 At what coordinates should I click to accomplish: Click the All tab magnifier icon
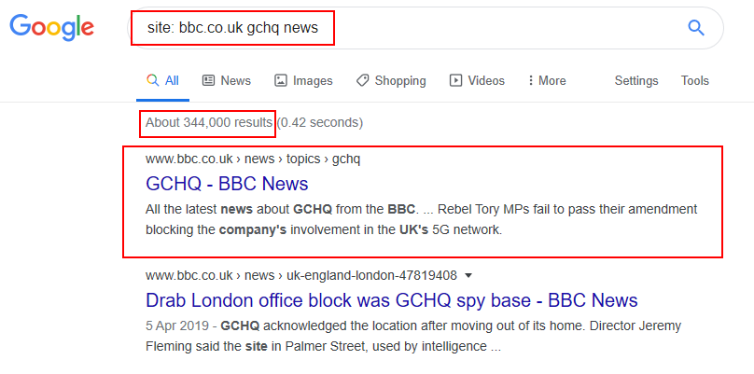153,81
